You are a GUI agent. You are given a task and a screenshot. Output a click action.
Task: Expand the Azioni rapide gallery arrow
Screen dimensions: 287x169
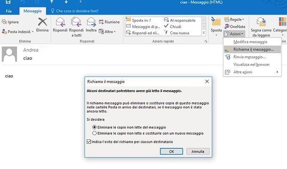204,33
